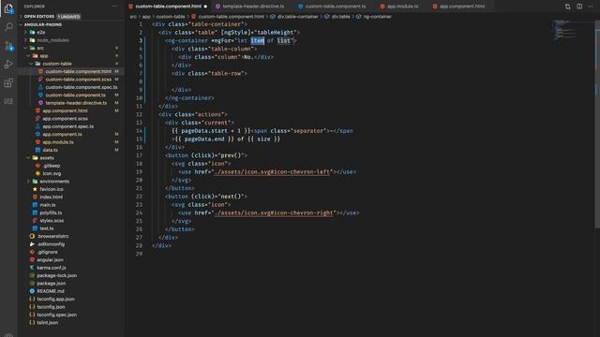
Task: Open .gitkeep file in assets
Action: (x=52, y=166)
